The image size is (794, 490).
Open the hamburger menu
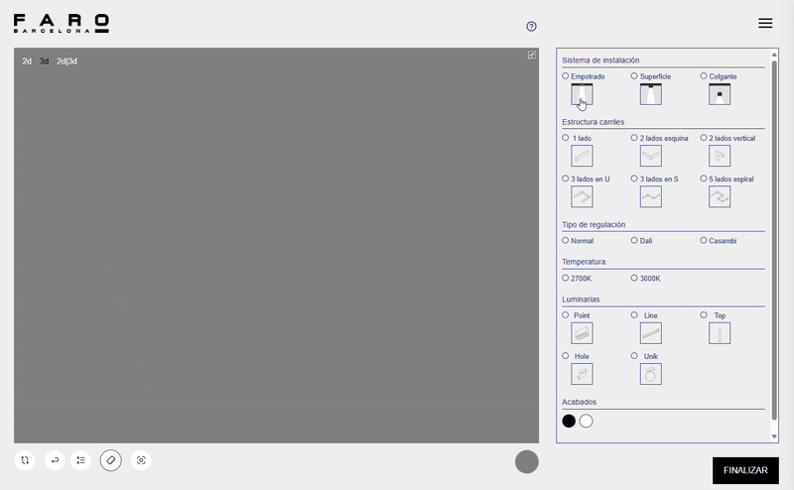click(x=765, y=23)
